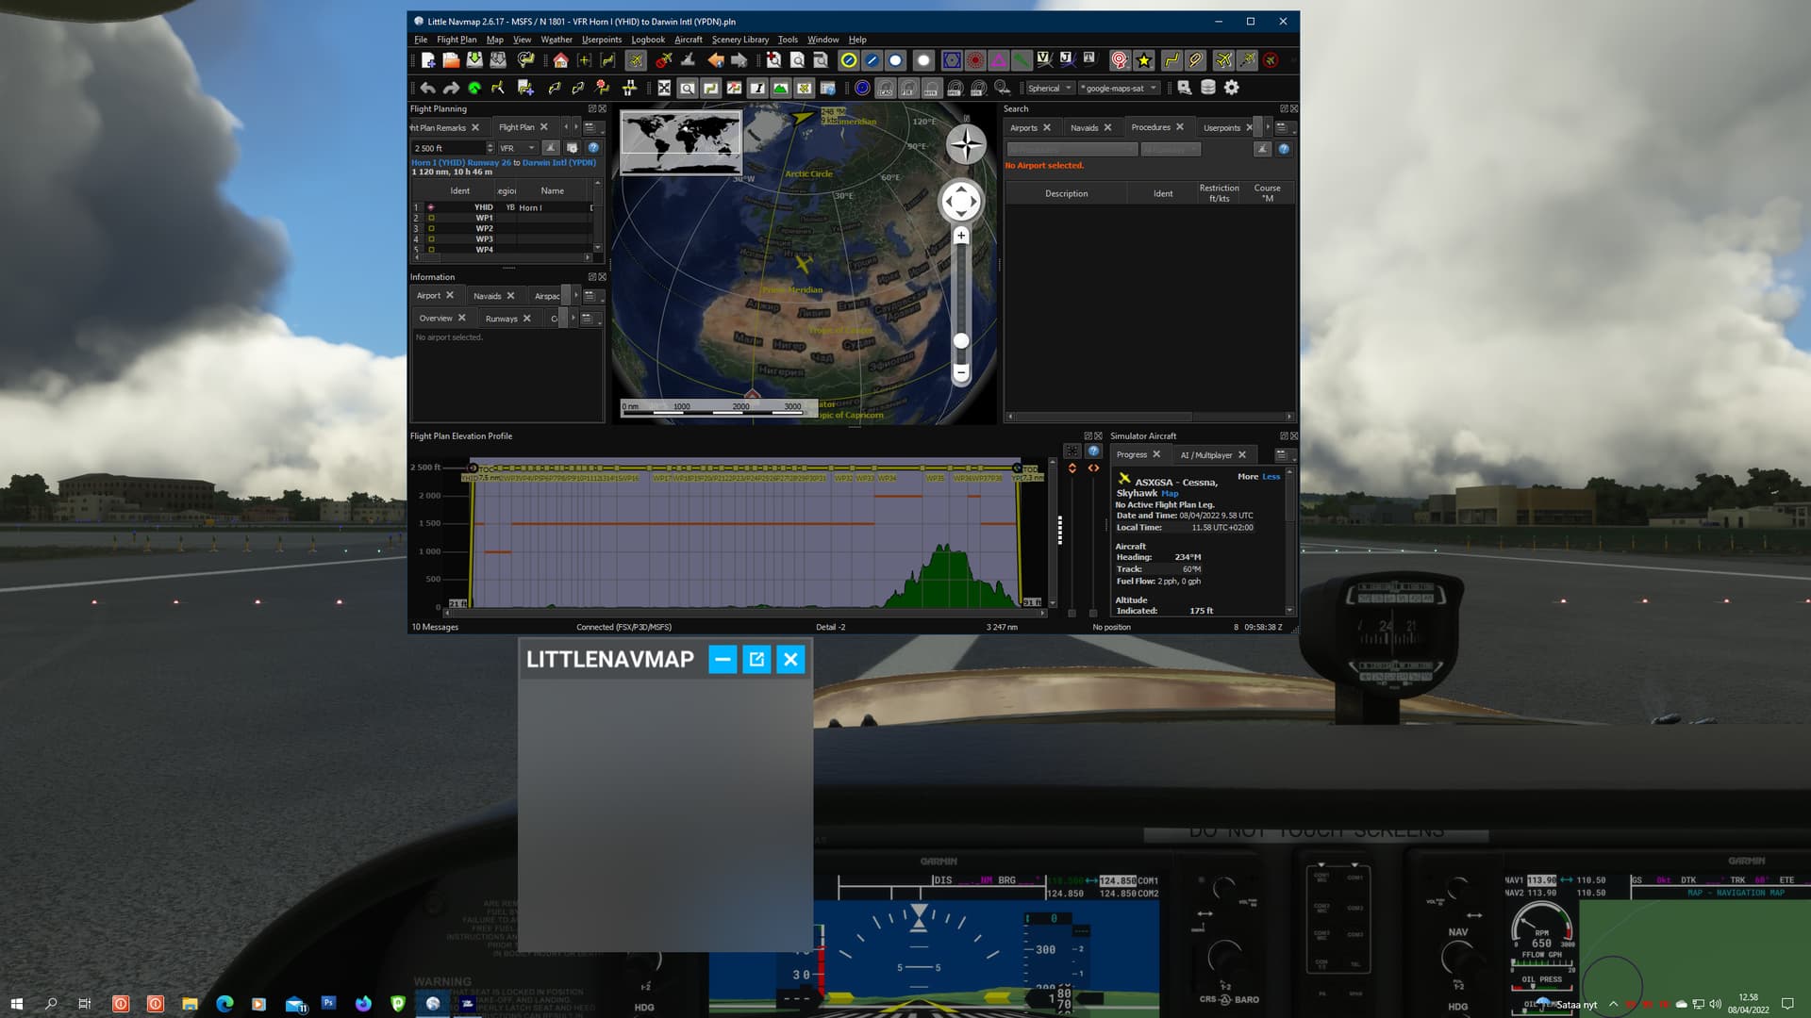Click the More link in Progress tab

1248,477
